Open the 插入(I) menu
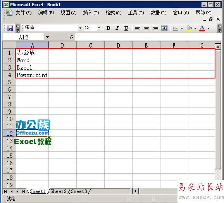This screenshot has width=224, height=203. [x=91, y=13]
